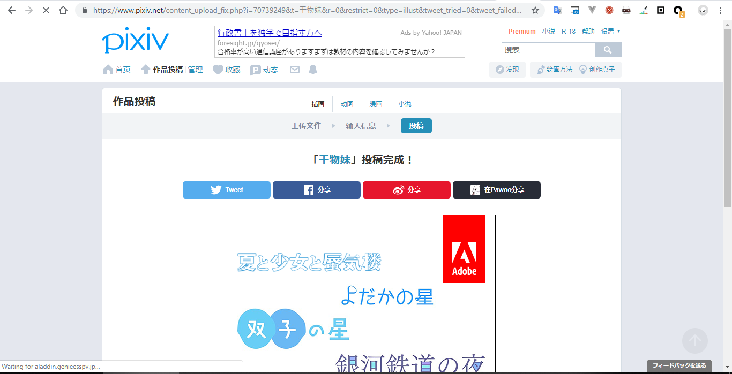Click the 发现 button

(x=507, y=70)
